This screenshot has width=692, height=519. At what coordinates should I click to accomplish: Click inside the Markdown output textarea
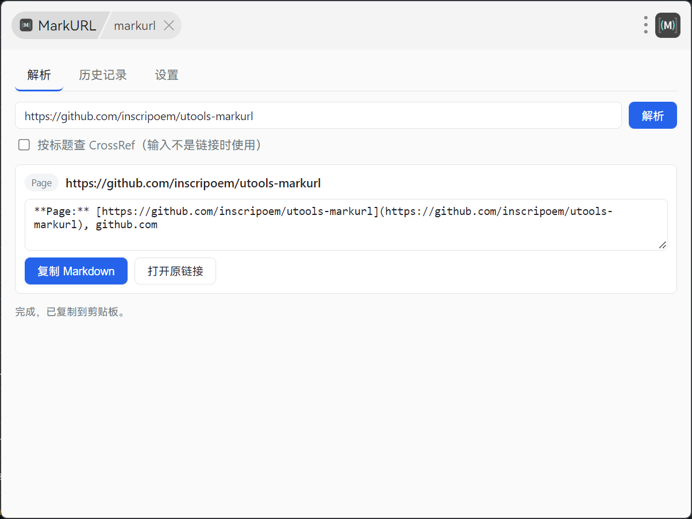tap(346, 225)
